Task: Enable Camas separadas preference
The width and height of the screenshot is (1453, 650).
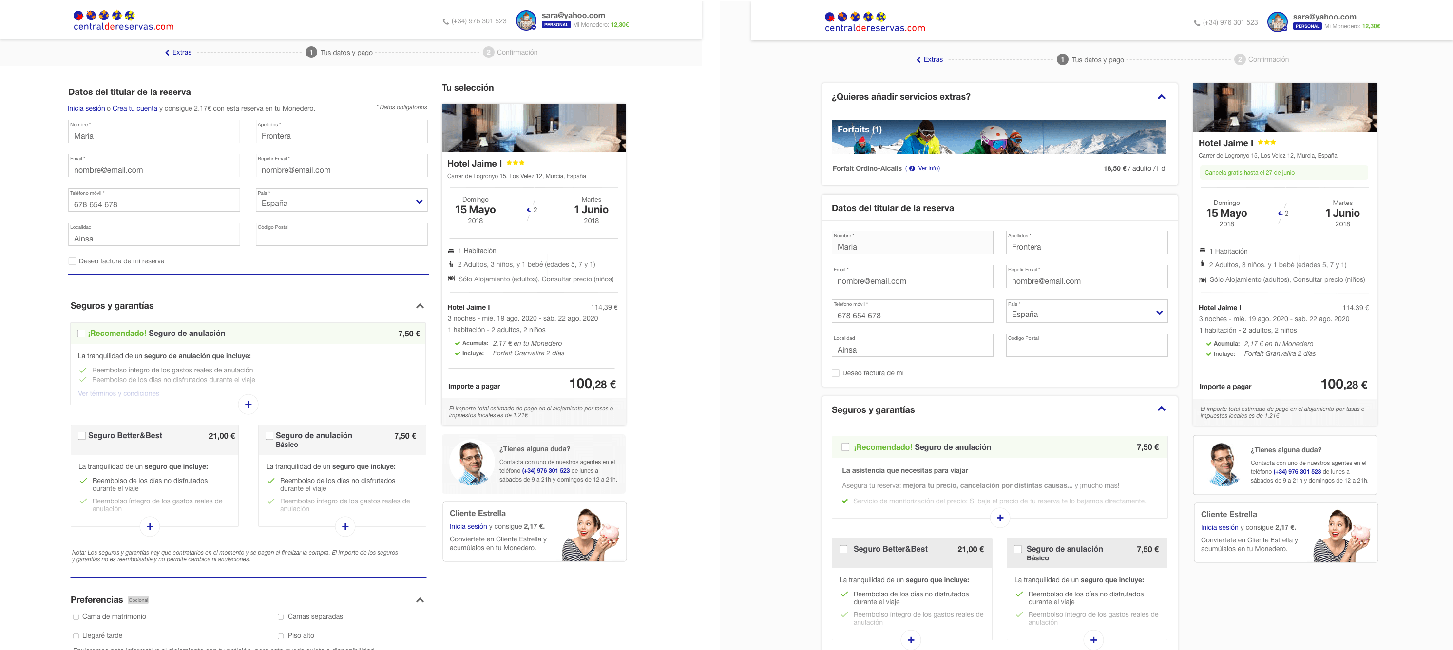Action: (x=280, y=617)
